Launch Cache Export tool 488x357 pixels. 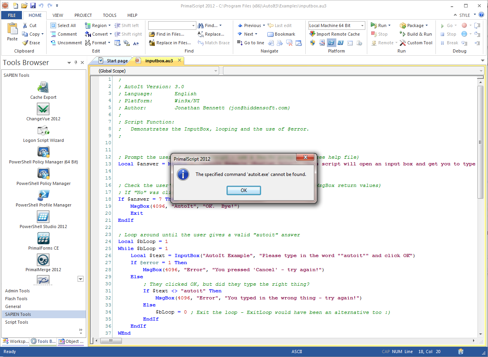[43, 91]
